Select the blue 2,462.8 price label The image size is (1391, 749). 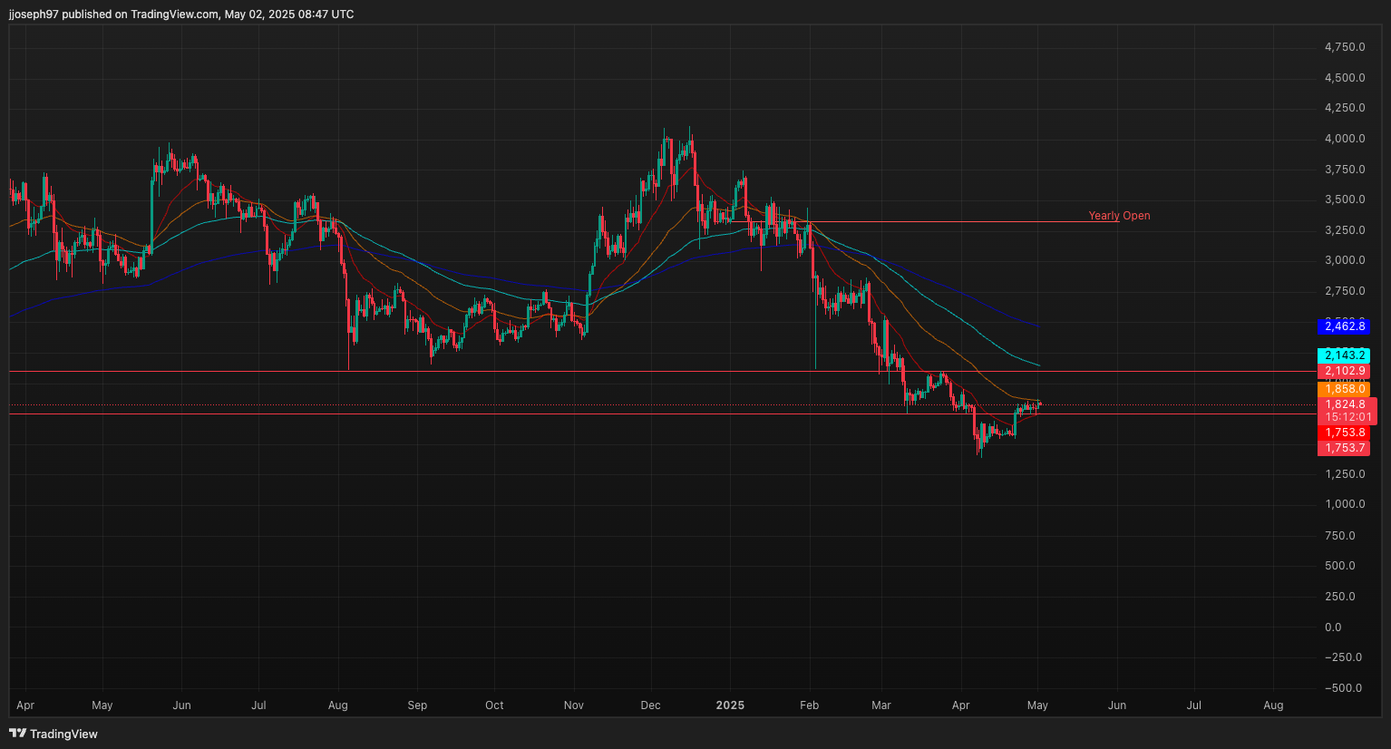pyautogui.click(x=1344, y=326)
